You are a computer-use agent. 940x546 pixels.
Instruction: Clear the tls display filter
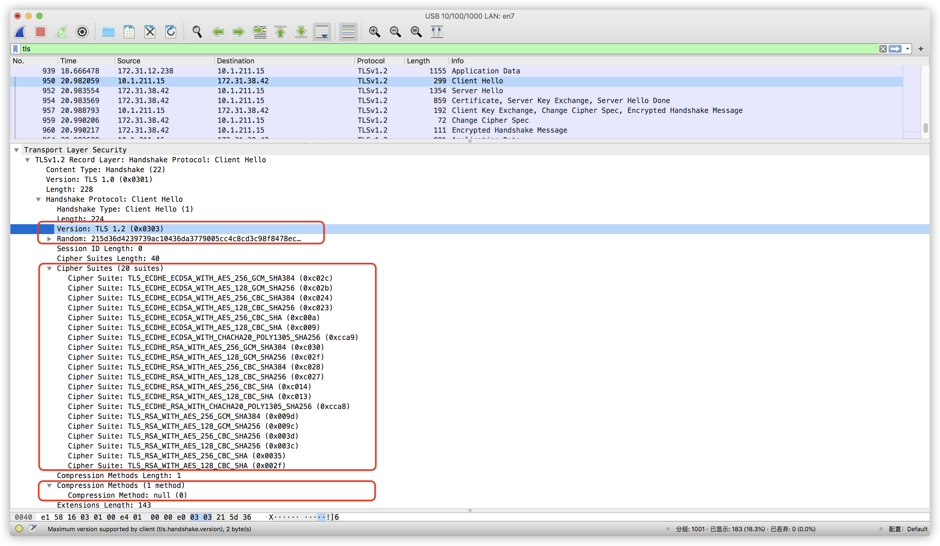(883, 49)
